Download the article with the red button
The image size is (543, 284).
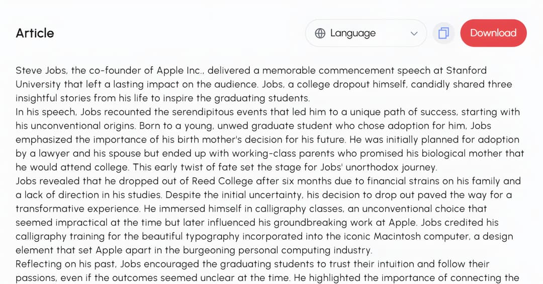493,33
